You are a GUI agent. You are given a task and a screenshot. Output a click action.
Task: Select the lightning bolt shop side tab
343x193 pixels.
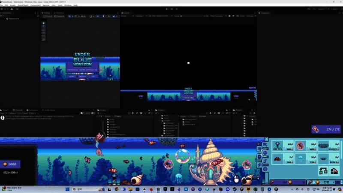click(259, 165)
